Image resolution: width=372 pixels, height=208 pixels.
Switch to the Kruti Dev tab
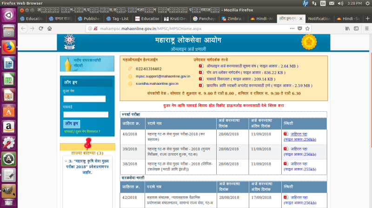[x=176, y=19]
